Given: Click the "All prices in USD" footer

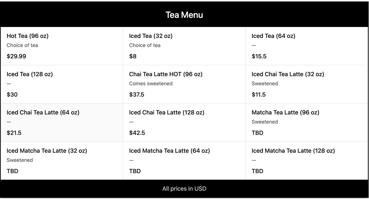Looking at the screenshot, I should pos(184,189).
